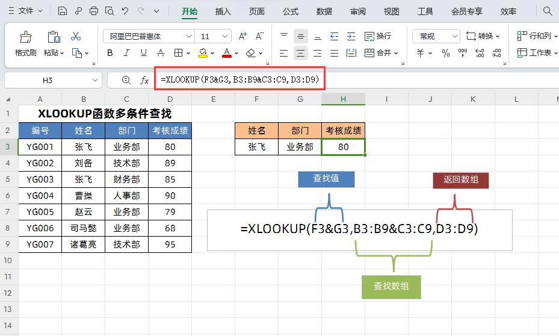Switch to the 审阅 tab
The width and height of the screenshot is (559, 336).
coord(357,11)
